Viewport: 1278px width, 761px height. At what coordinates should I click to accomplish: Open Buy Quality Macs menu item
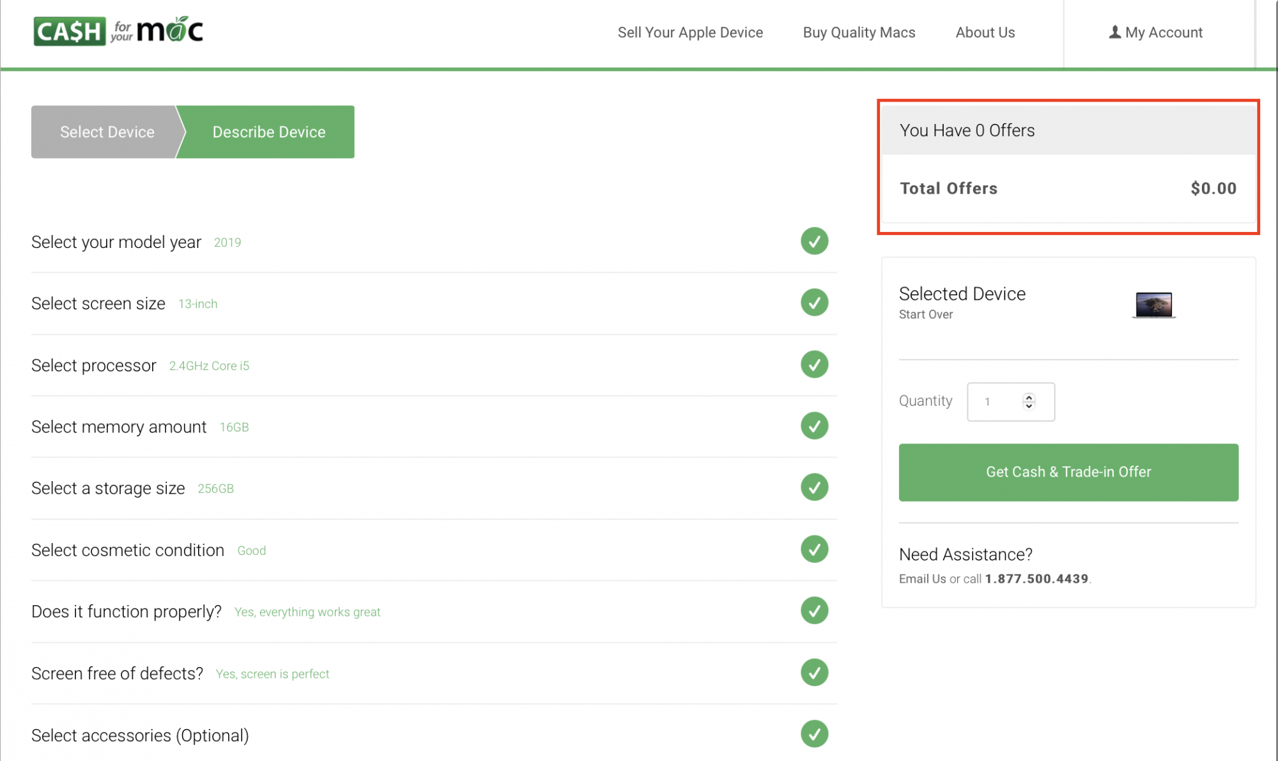click(859, 33)
